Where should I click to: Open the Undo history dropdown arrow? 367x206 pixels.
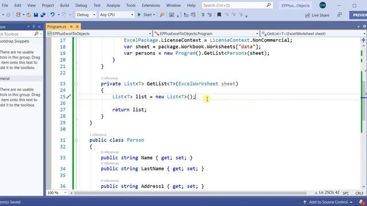point(58,15)
